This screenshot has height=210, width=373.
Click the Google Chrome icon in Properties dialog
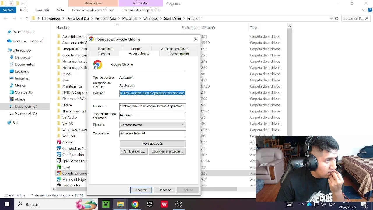pyautogui.click(x=97, y=64)
